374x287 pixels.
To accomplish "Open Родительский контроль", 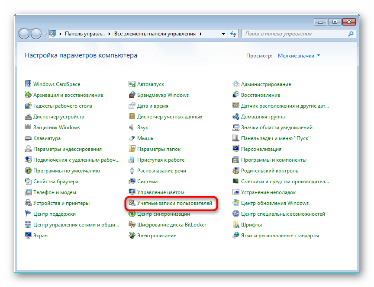I will coord(270,170).
